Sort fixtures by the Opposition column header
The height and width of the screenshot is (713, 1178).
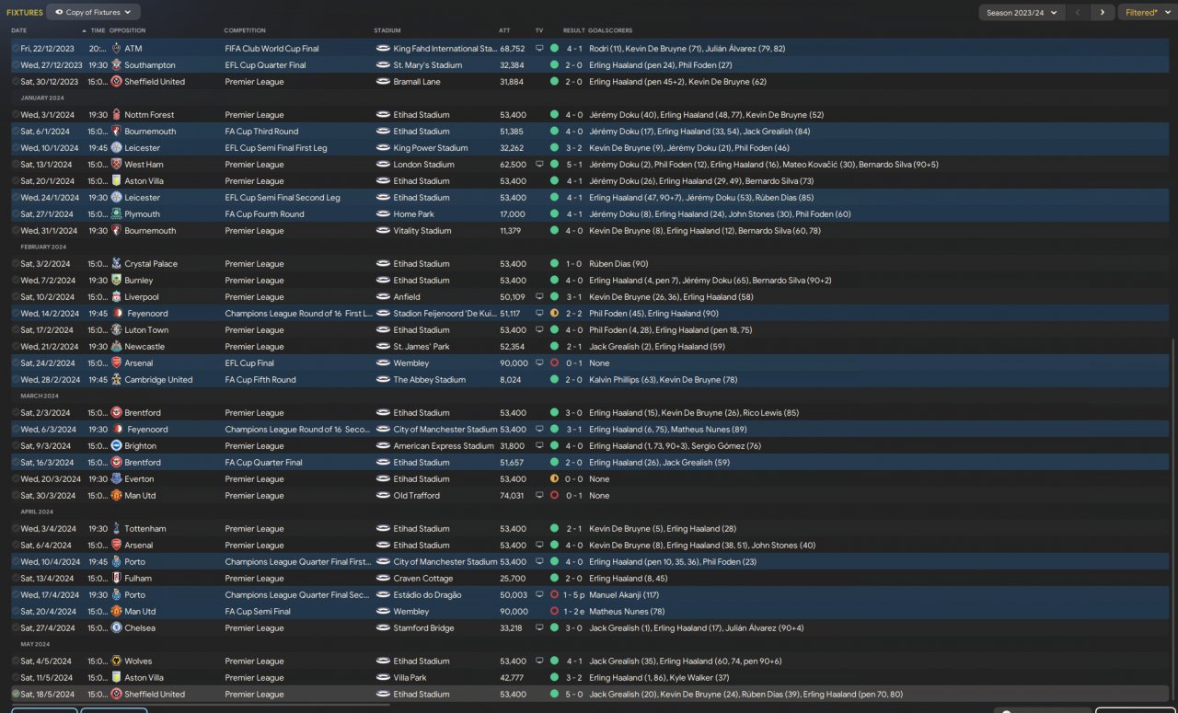127,30
